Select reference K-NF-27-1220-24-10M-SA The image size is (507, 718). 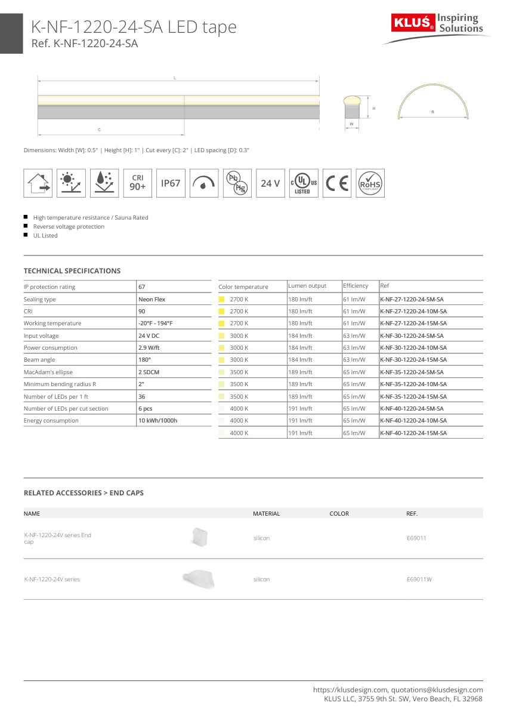413,312
